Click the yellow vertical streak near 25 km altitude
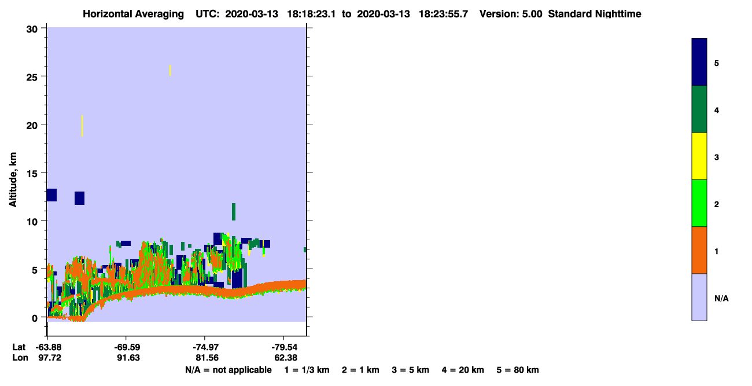This screenshot has height=386, width=752. coord(170,70)
